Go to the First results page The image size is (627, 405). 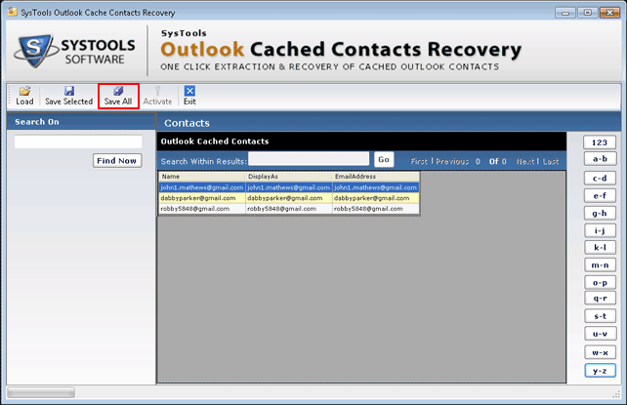[x=419, y=161]
